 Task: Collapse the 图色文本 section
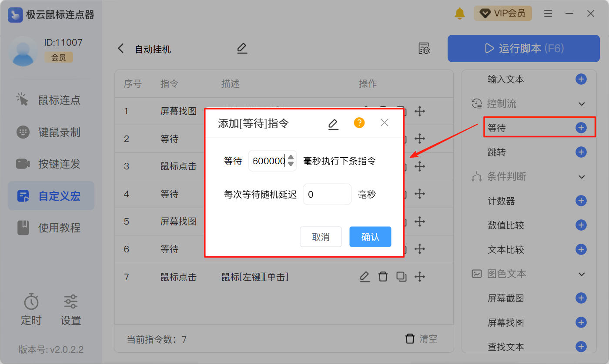(x=582, y=274)
